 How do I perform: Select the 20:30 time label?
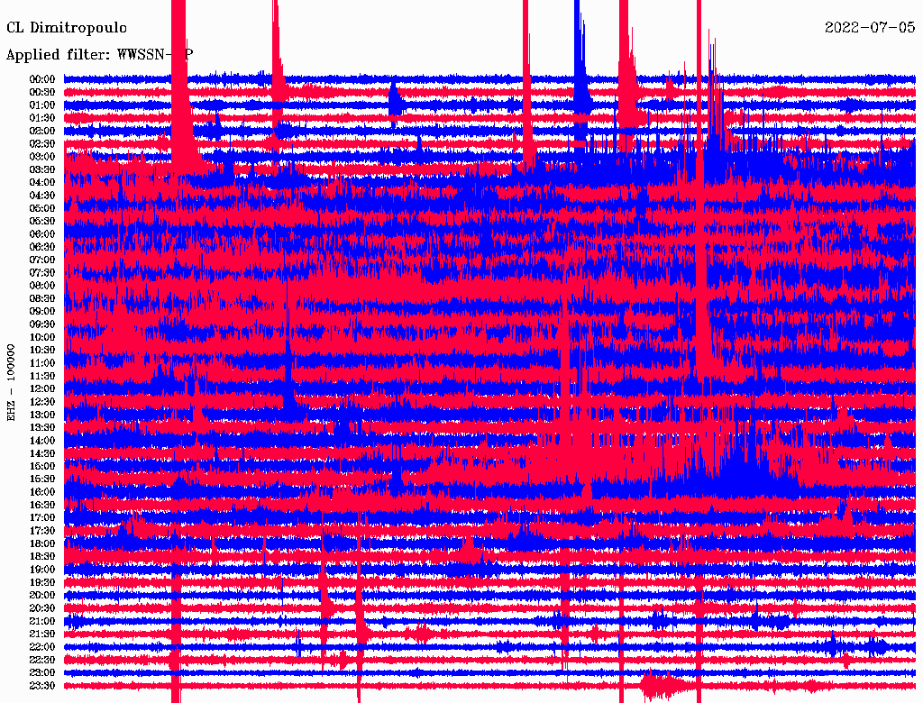coord(42,608)
